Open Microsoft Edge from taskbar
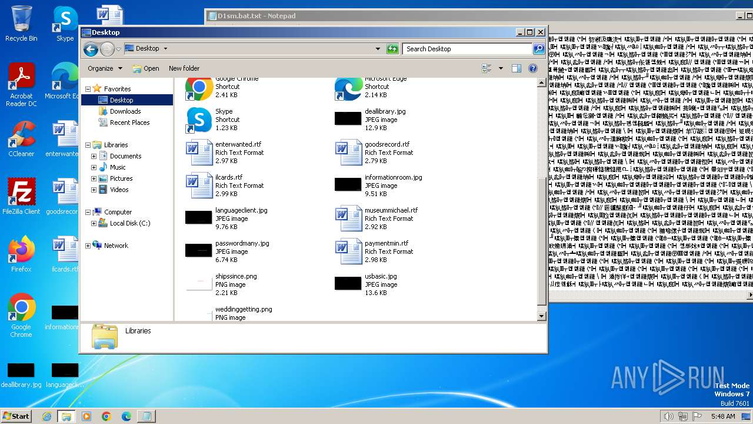Viewport: 753px width, 424px height. [126, 416]
